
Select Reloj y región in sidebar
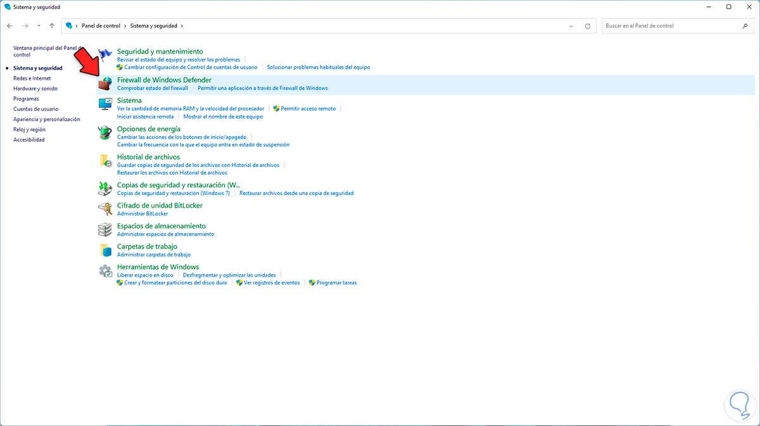coord(30,129)
